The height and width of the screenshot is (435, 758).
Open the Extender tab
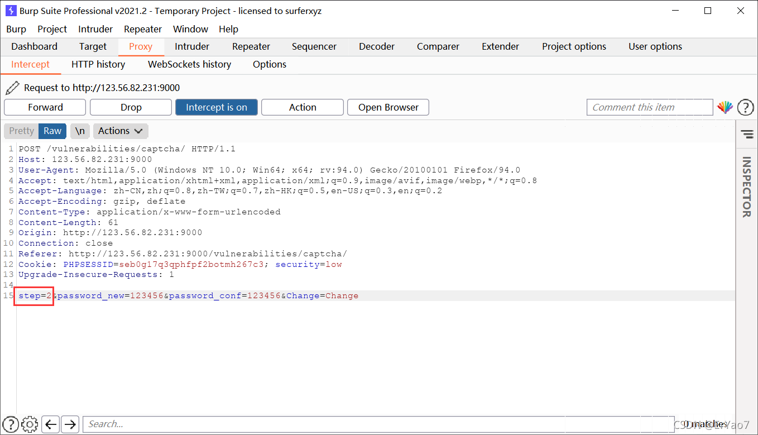[501, 46]
